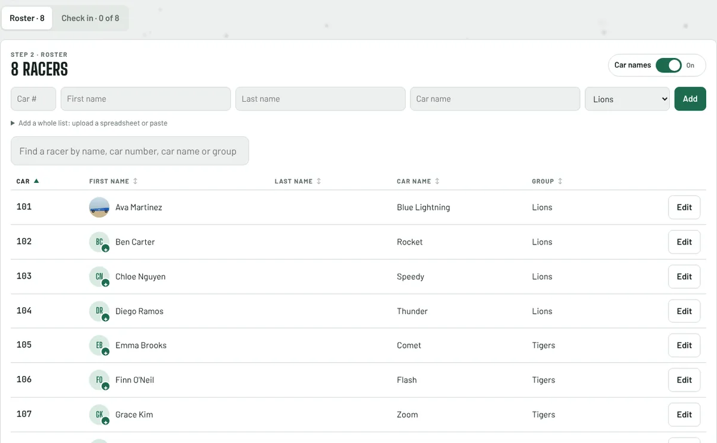
Task: Click Ava Martinez's car photo avatar
Action: [x=99, y=207]
